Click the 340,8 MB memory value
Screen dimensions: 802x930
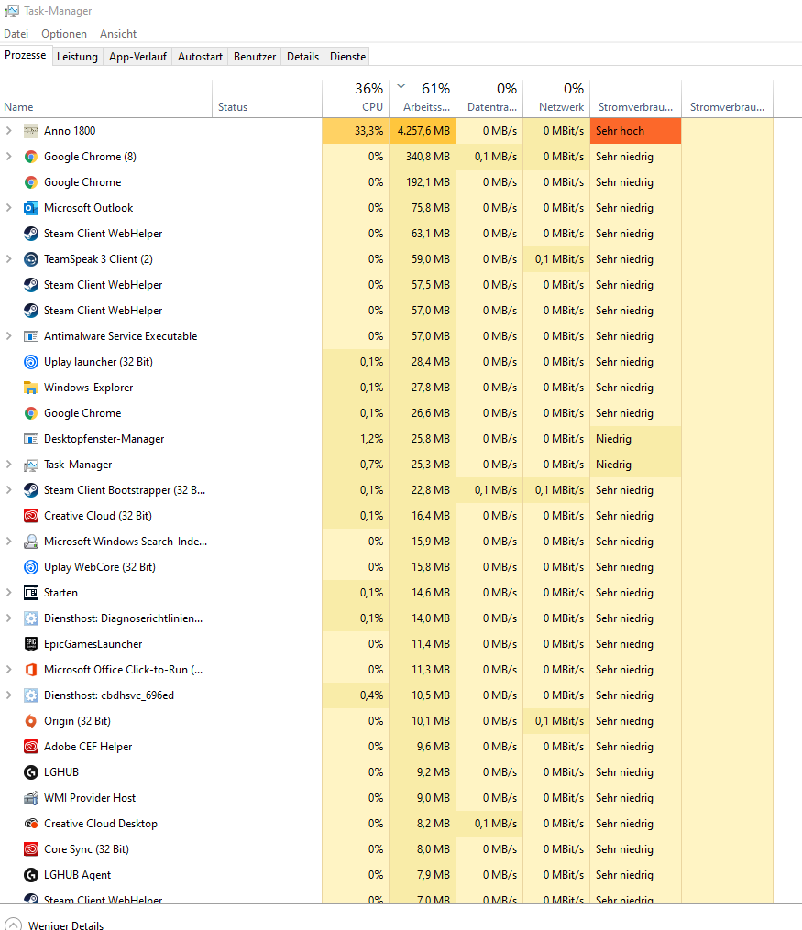pyautogui.click(x=423, y=157)
